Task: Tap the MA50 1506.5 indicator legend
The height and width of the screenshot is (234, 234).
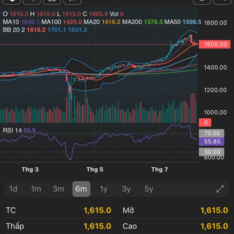Action: tap(183, 22)
